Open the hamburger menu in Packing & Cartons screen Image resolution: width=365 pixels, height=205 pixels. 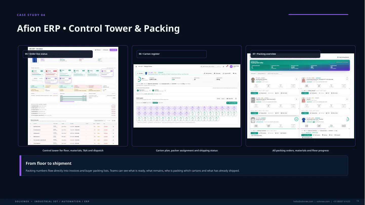[136, 66]
